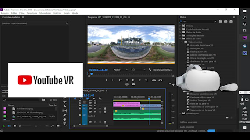This screenshot has height=140, width=250.
Task: Open the Clipe menu
Action: coord(22,13)
